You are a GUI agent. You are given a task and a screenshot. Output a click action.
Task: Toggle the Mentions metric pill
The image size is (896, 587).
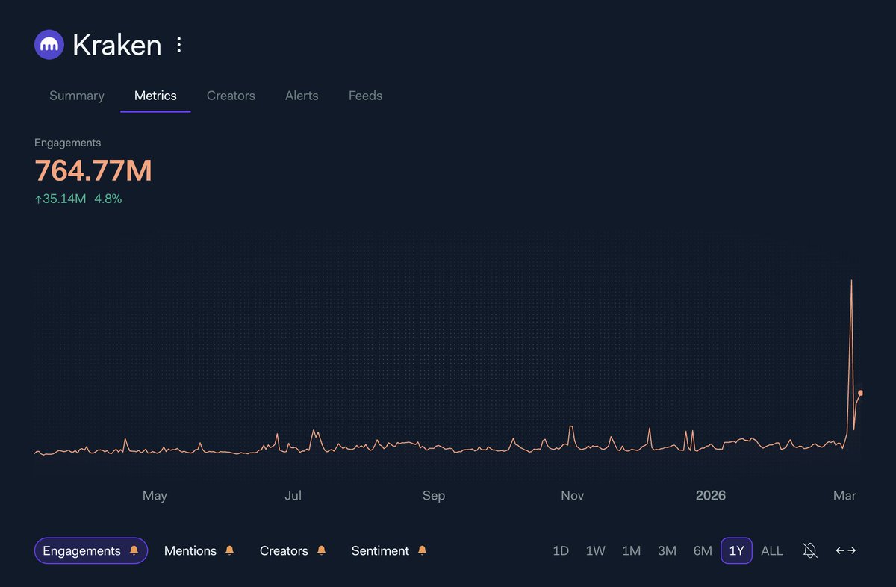pyautogui.click(x=190, y=550)
